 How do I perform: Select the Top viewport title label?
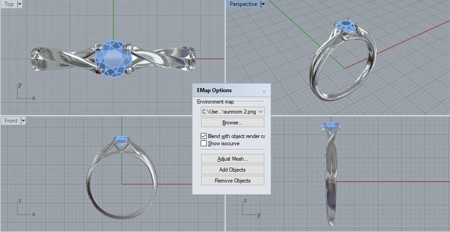[9, 4]
